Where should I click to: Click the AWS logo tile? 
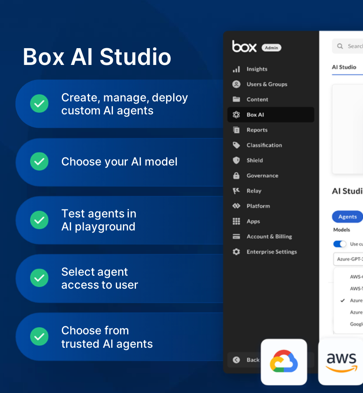point(341,362)
